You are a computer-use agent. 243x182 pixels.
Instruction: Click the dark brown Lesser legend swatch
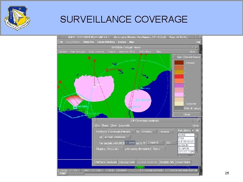click(179, 63)
